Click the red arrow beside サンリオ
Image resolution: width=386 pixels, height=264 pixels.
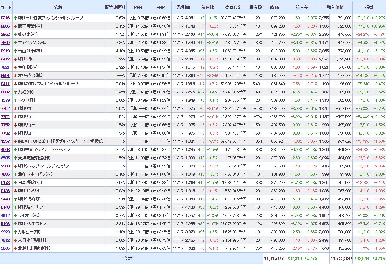tap(15, 191)
